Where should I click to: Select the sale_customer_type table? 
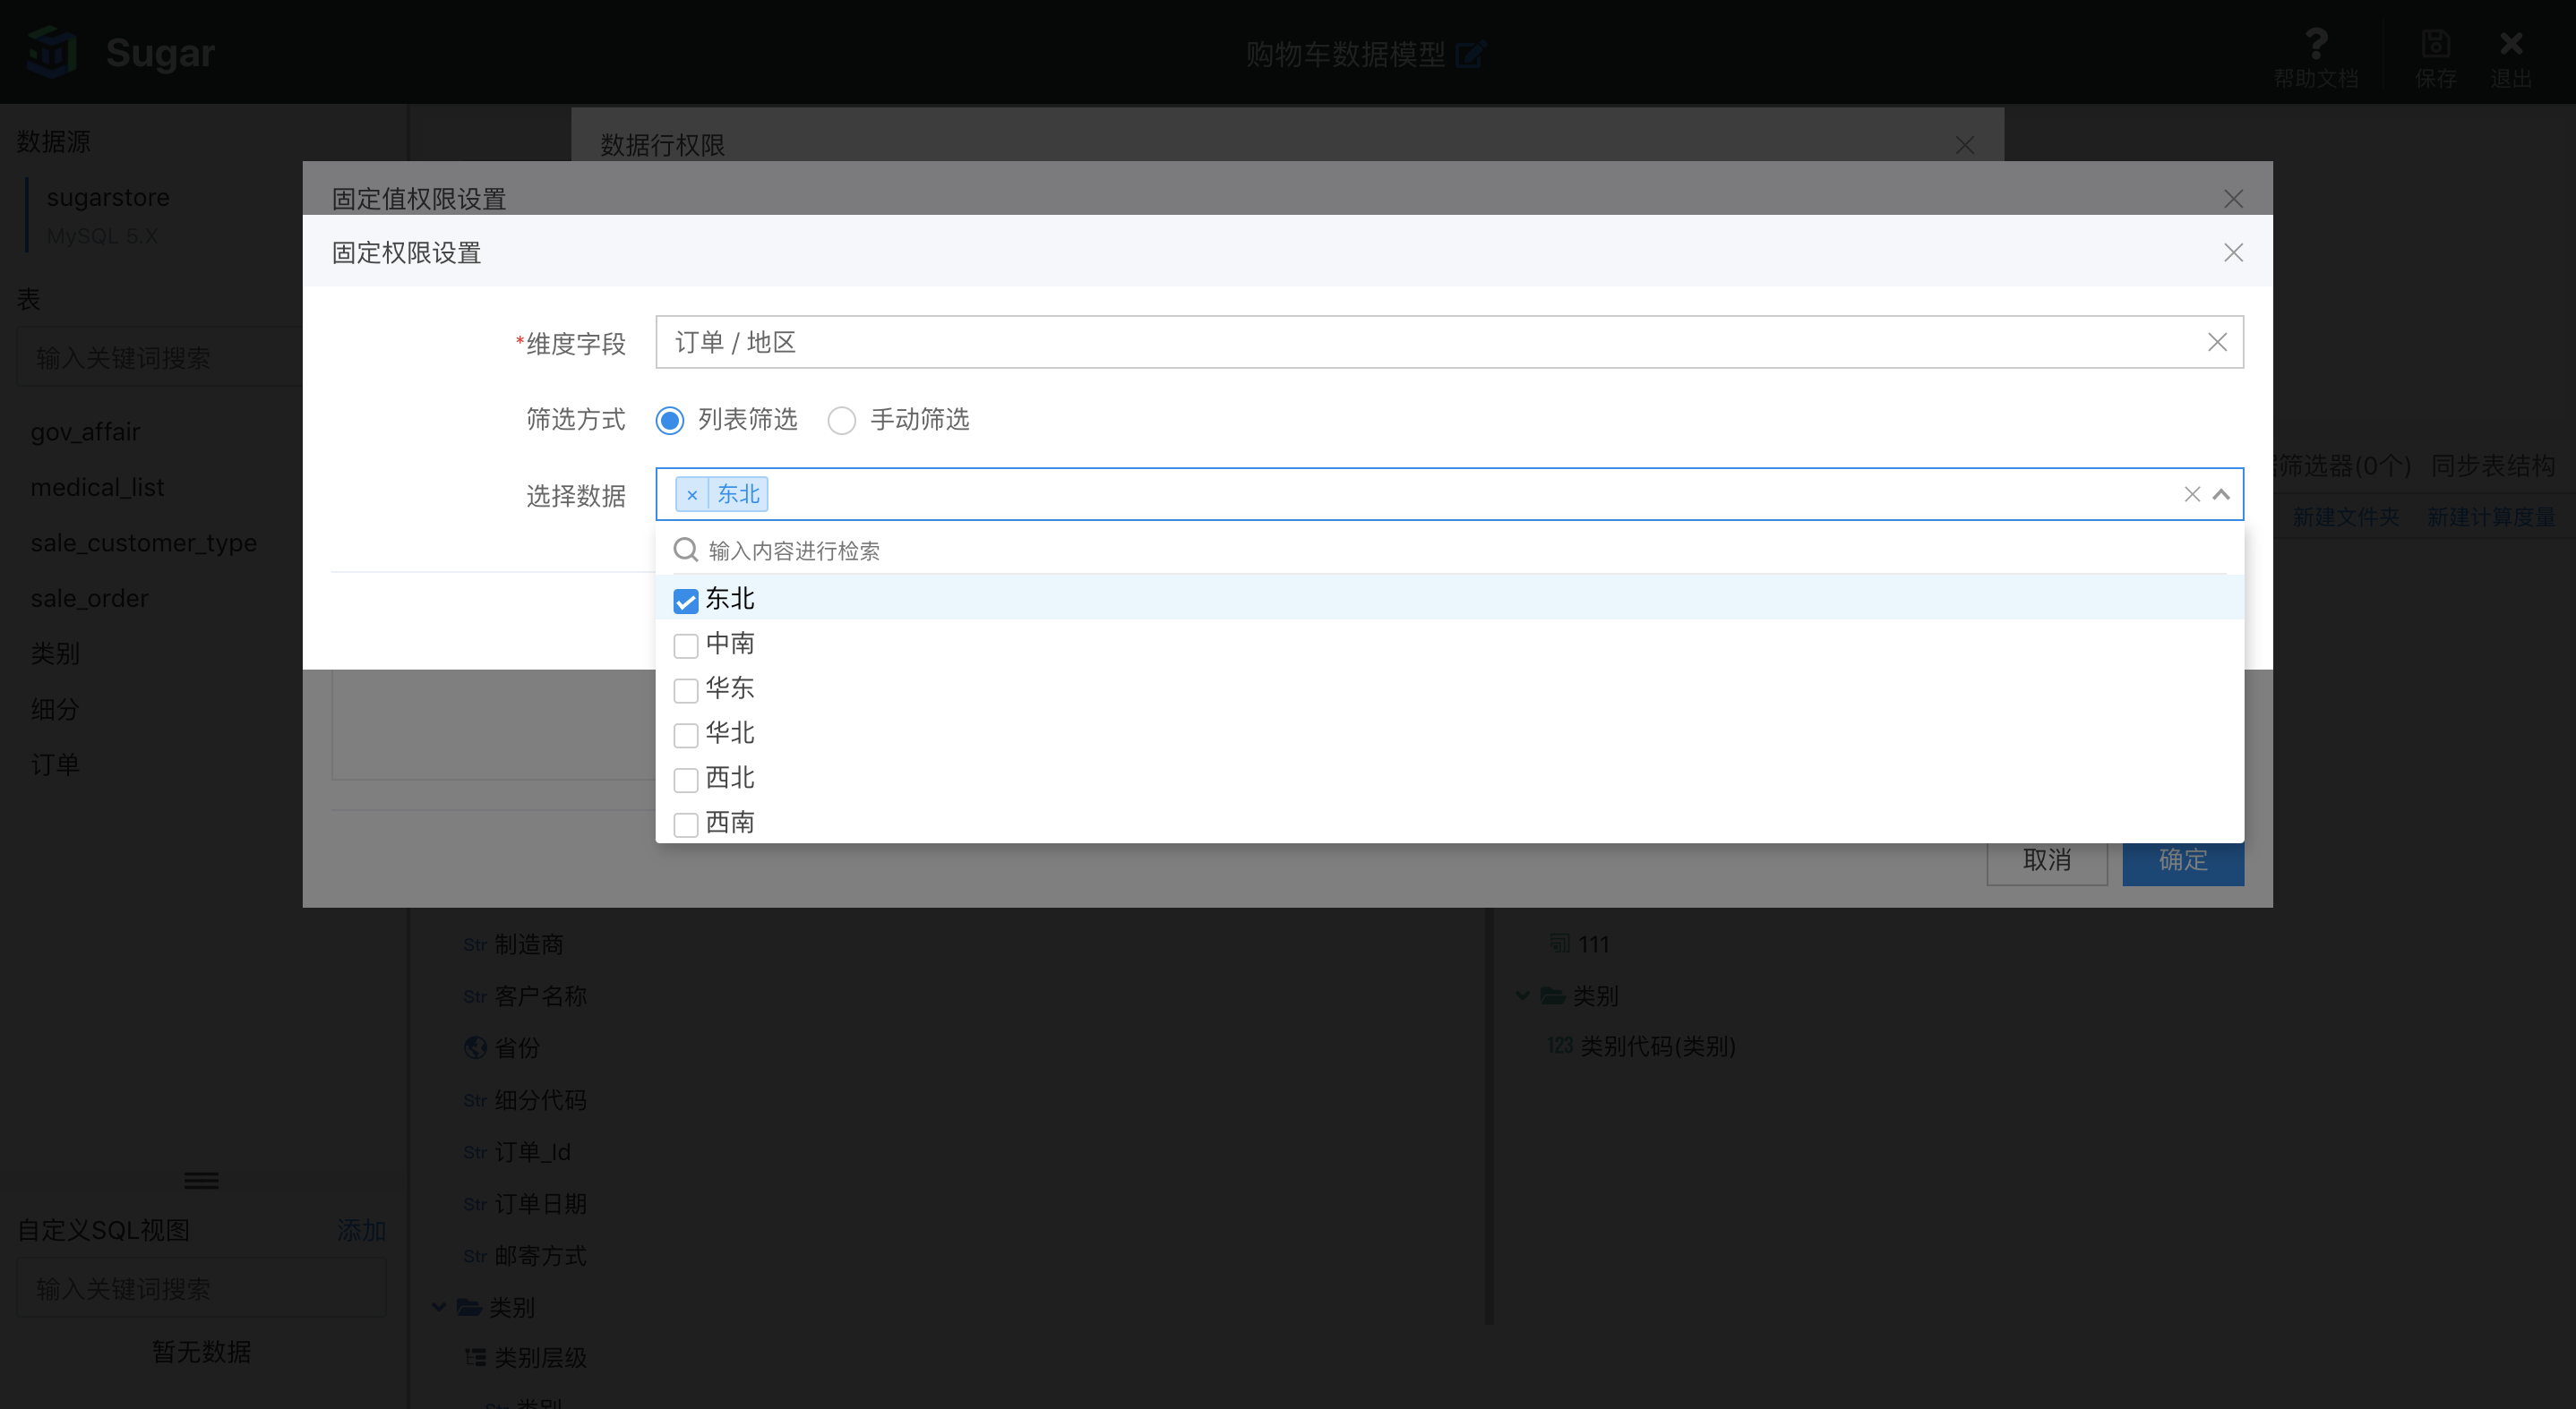pyautogui.click(x=144, y=542)
